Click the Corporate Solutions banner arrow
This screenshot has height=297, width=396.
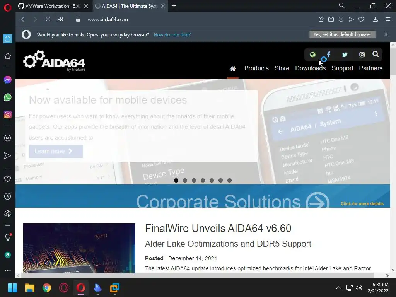317,200
